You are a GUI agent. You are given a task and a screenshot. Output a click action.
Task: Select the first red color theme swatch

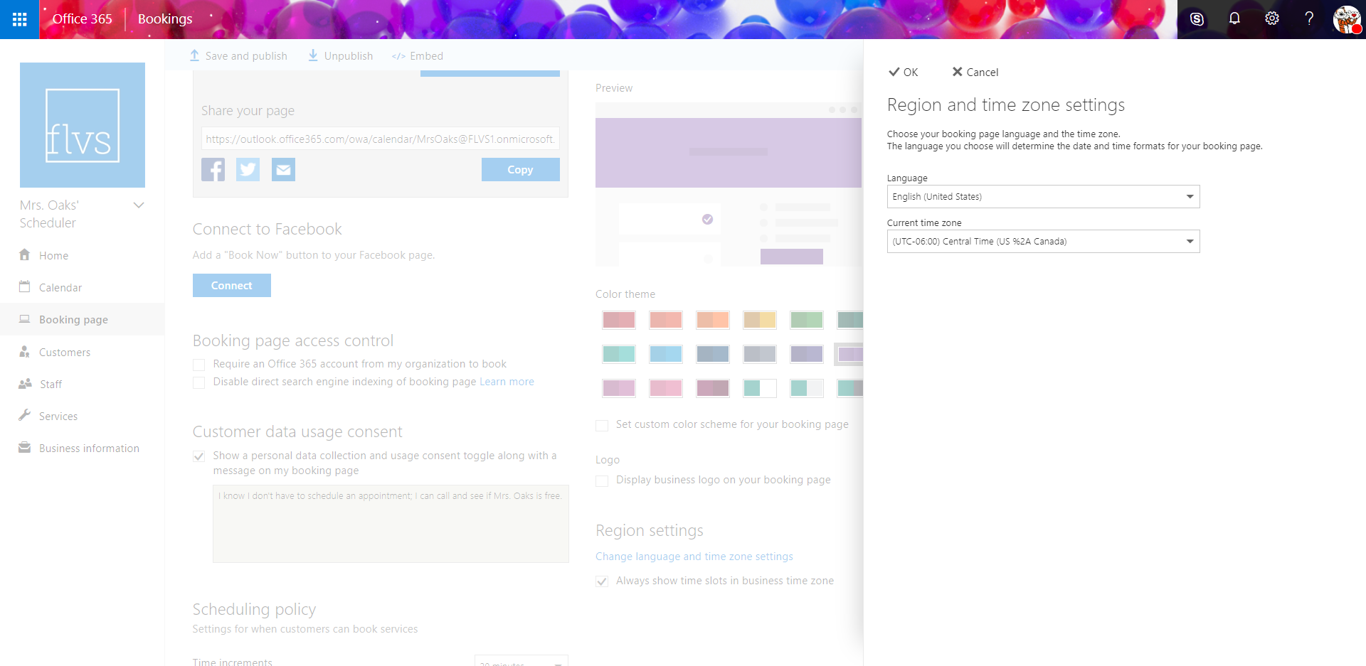point(618,320)
